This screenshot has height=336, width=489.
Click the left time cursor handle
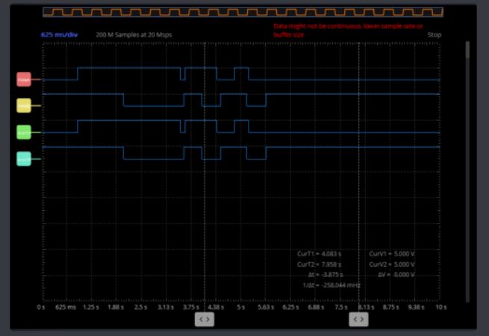204,319
